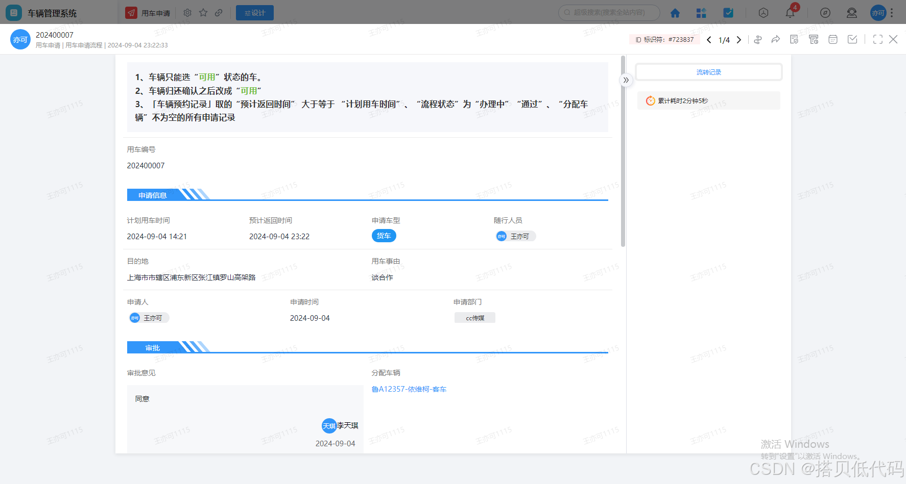This screenshot has width=906, height=484.
Task: Go to home page icon
Action: 675,13
